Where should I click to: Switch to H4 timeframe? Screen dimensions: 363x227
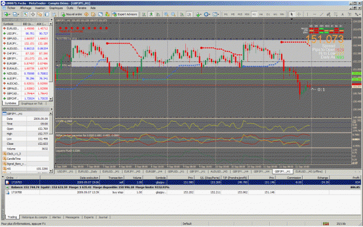click(x=261, y=14)
